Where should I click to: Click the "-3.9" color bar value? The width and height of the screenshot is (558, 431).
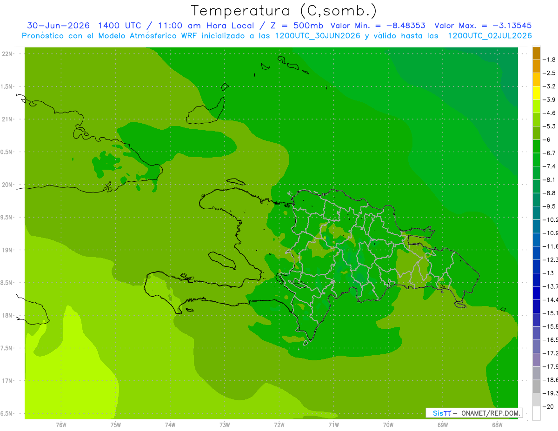tap(549, 99)
